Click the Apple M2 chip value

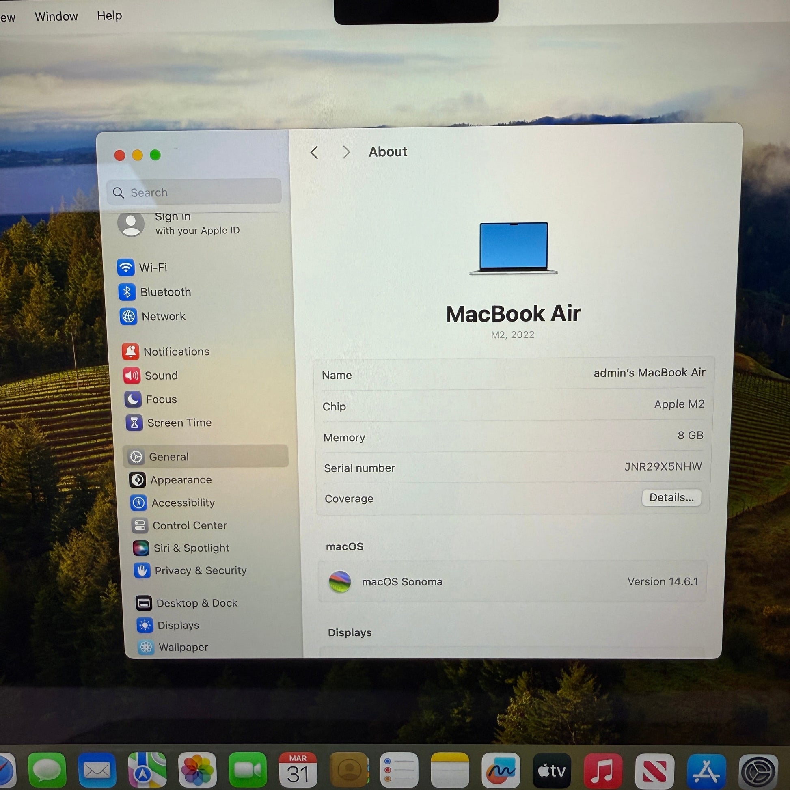pos(679,404)
